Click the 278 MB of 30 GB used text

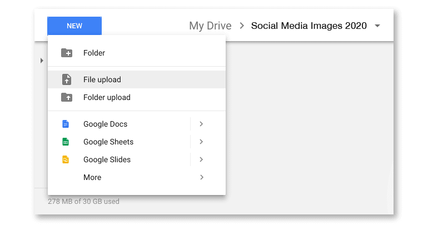[x=83, y=202]
